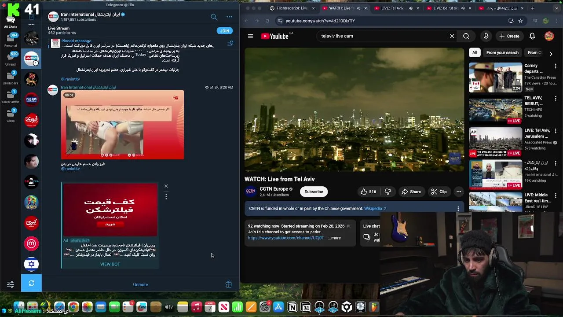Select the All filter chip
The width and height of the screenshot is (563, 317).
click(475, 53)
